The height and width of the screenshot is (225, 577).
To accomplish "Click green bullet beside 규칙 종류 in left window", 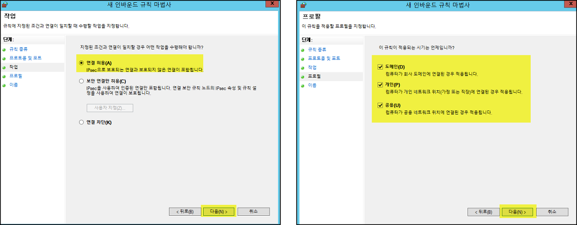I will tap(4, 49).
